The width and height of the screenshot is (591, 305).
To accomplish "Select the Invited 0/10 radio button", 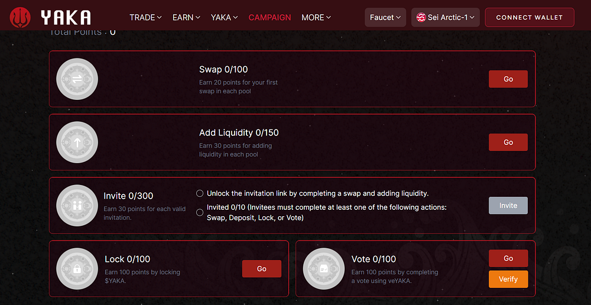I will 200,213.
